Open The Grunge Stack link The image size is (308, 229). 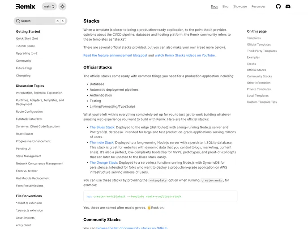[x=103, y=163]
